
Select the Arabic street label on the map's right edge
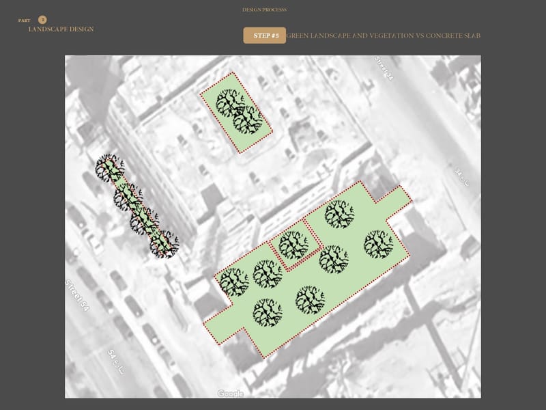[x=463, y=178]
